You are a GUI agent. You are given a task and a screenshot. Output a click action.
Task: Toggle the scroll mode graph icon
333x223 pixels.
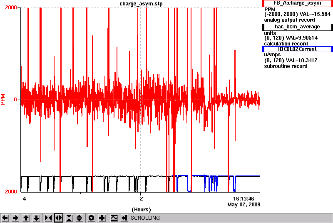coord(114,218)
